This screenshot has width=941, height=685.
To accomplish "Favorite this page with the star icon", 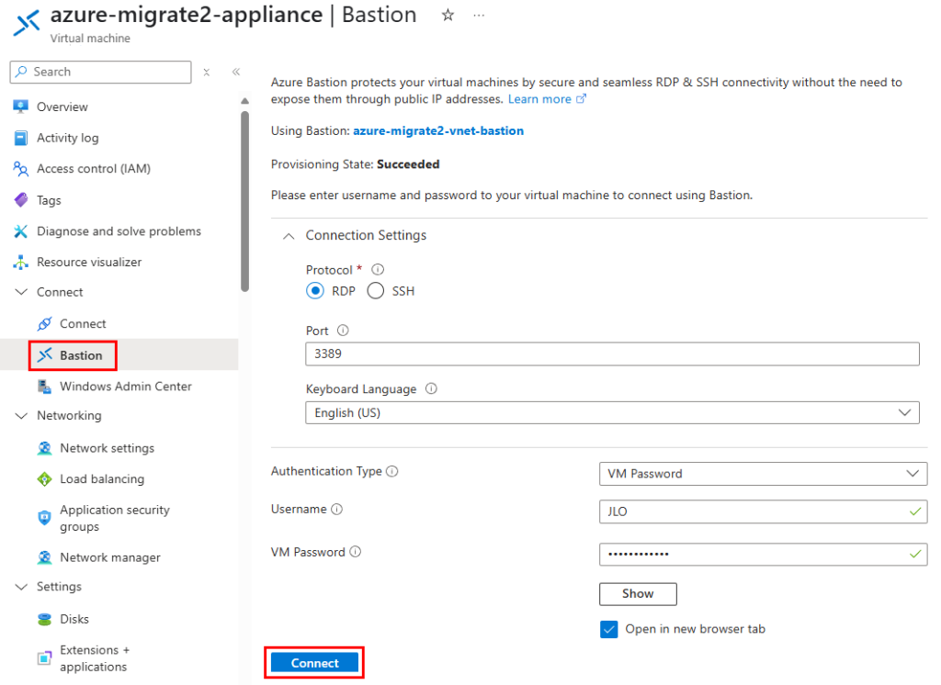I will 448,15.
